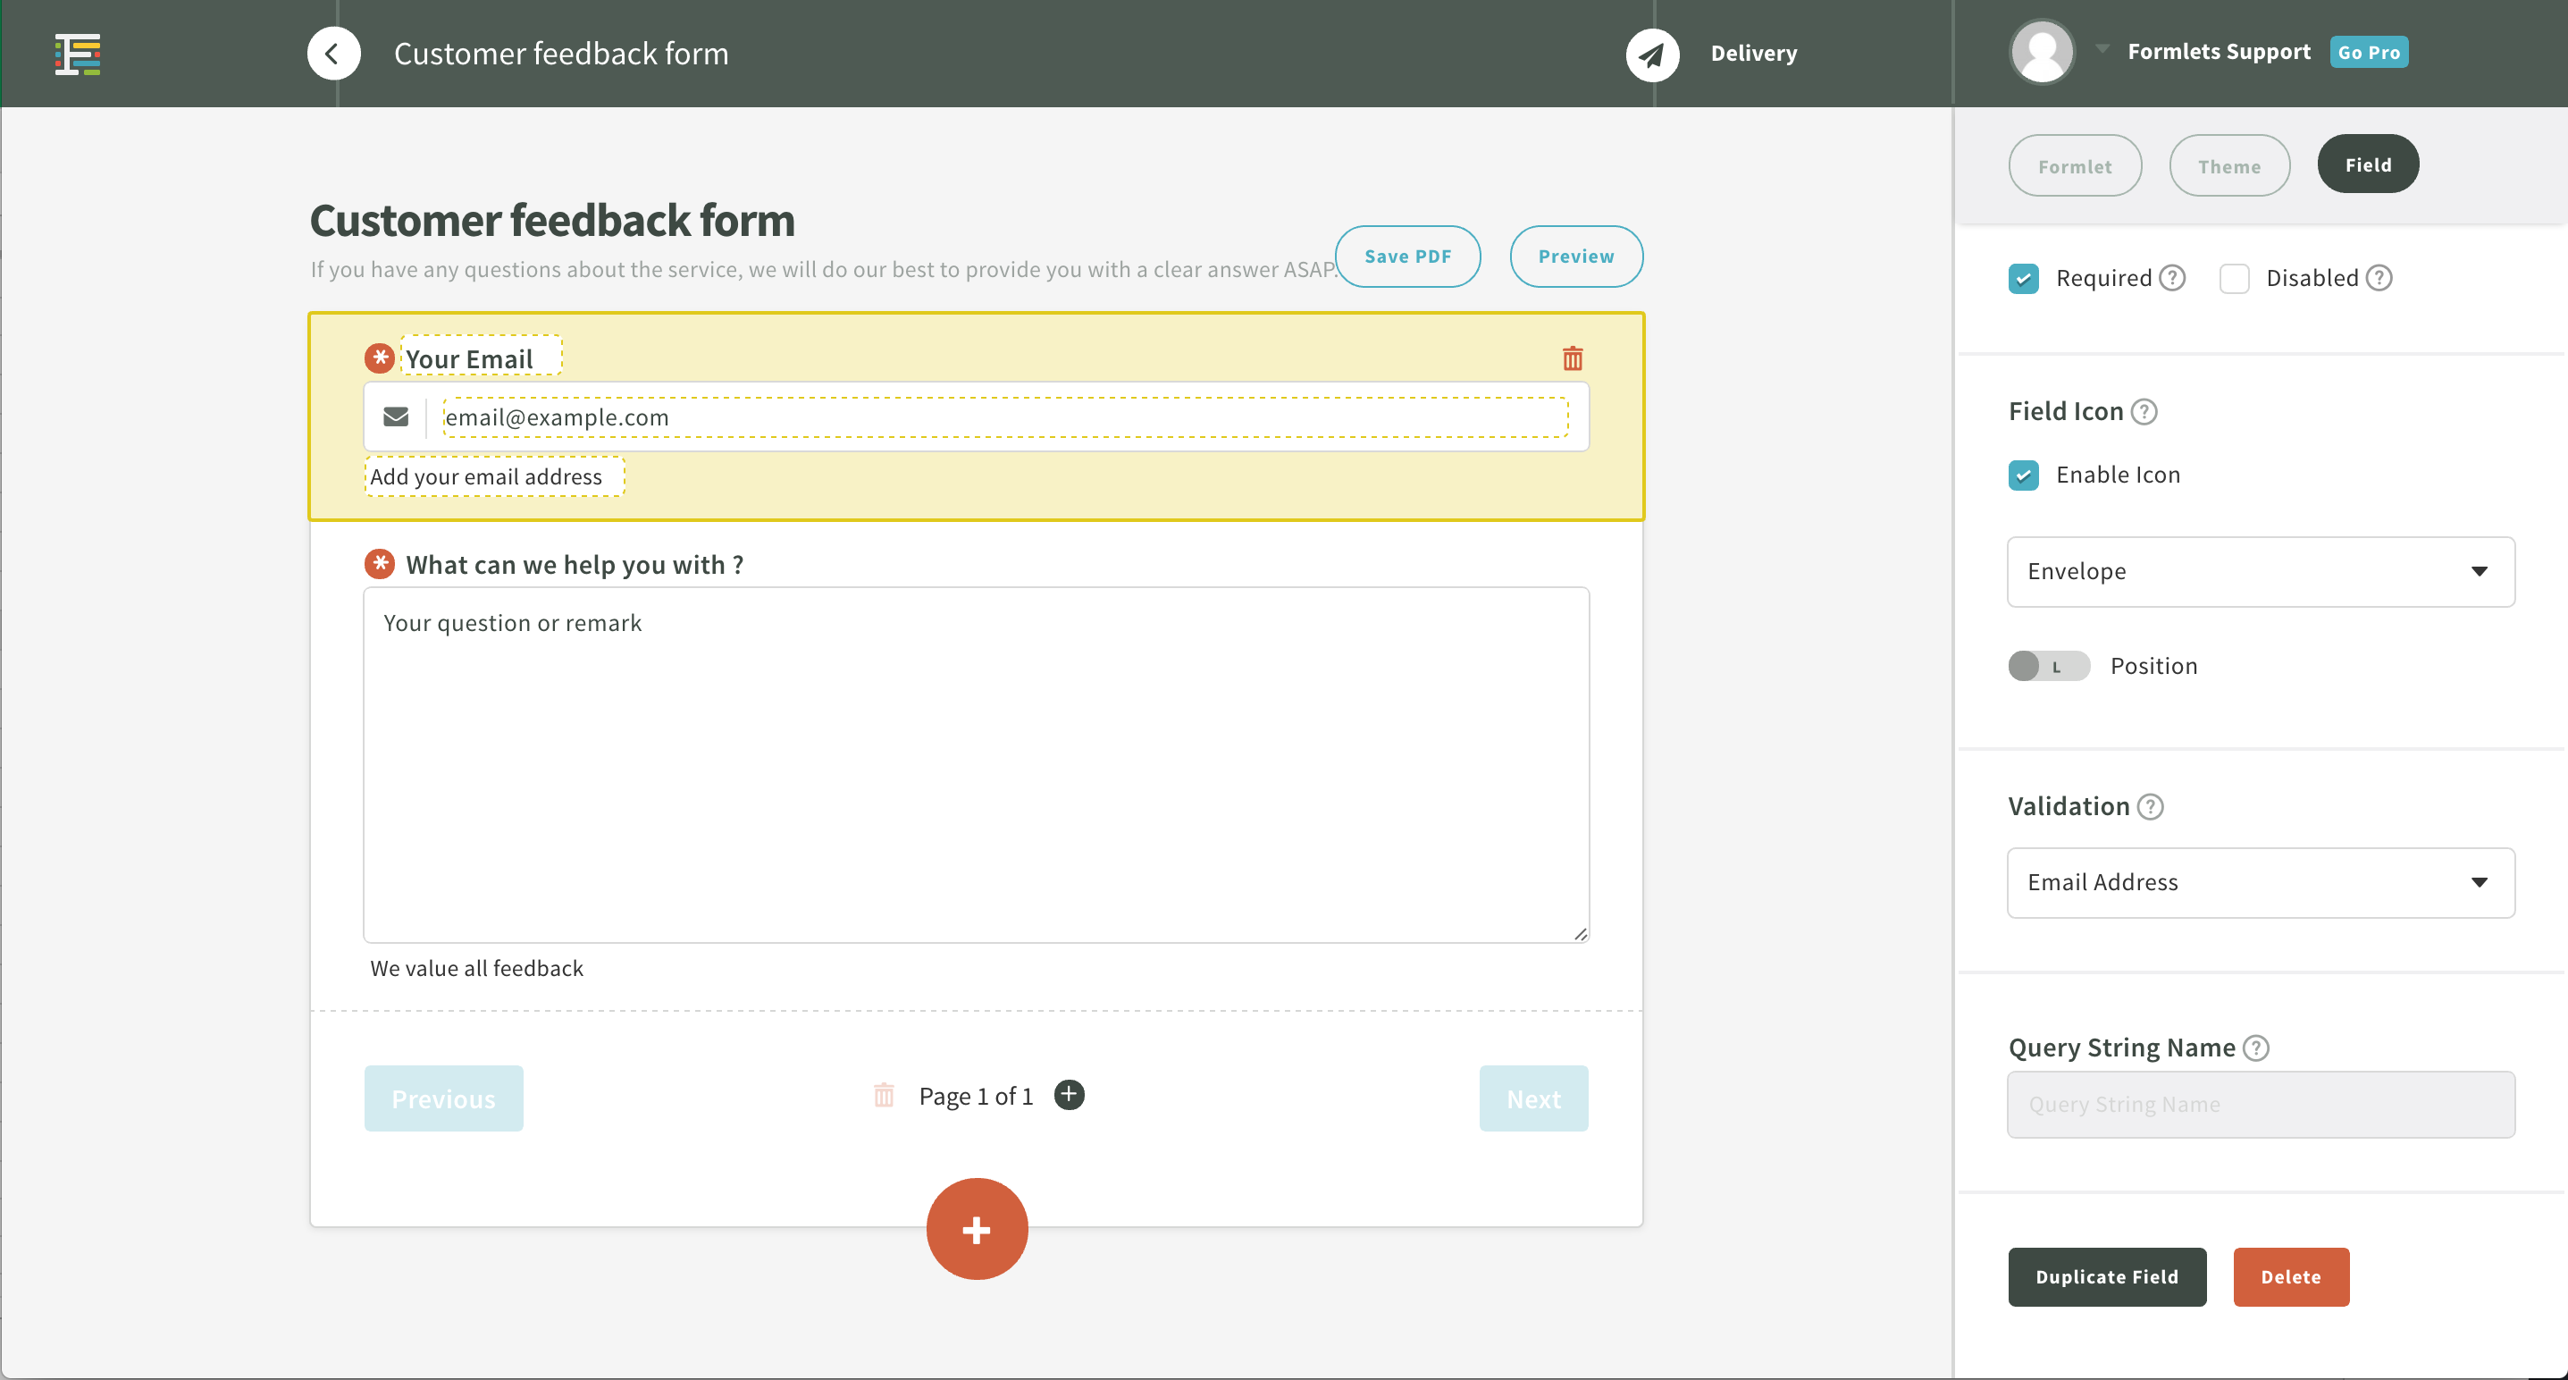Viewport: 2568px width, 1380px height.
Task: Switch to the Formlet tab
Action: pyautogui.click(x=2074, y=166)
